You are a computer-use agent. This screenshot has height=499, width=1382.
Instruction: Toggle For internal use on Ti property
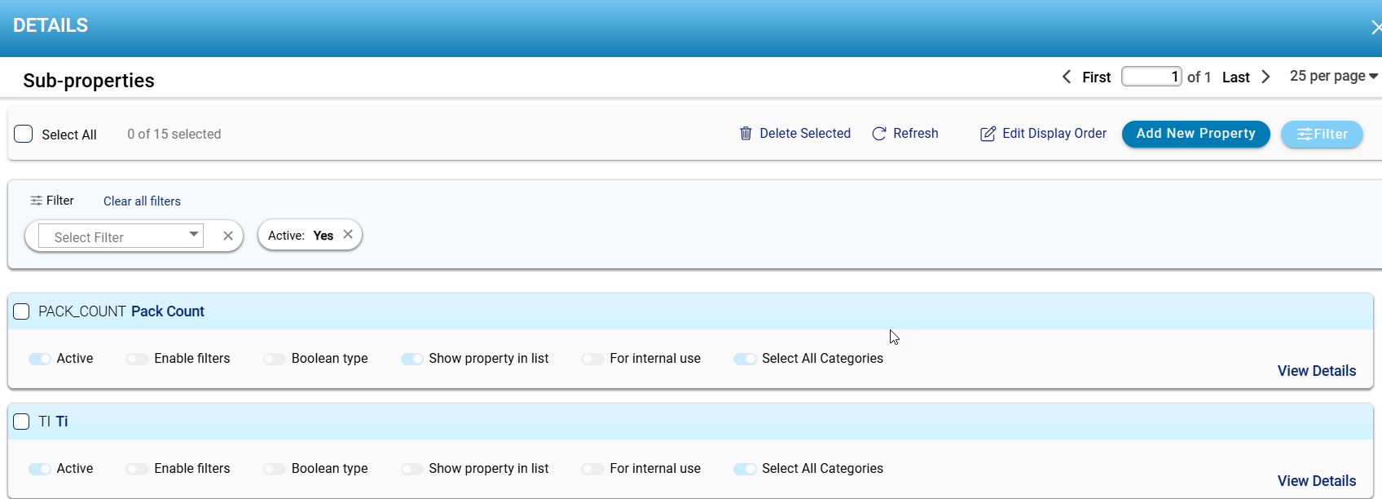(x=592, y=469)
